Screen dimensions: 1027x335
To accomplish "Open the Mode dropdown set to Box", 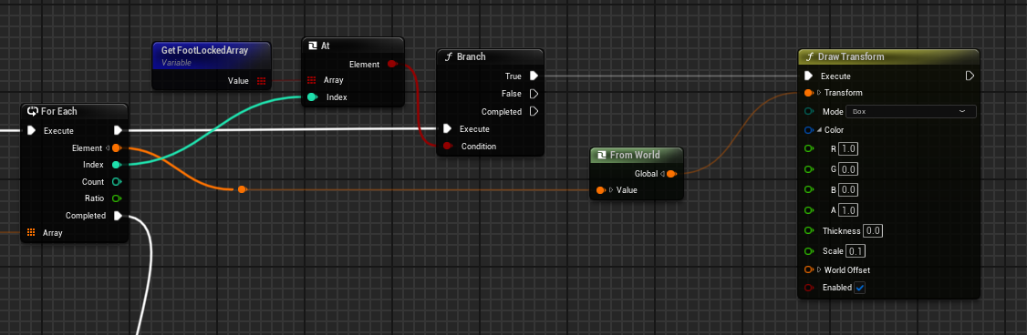I will click(911, 112).
